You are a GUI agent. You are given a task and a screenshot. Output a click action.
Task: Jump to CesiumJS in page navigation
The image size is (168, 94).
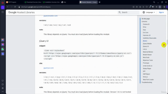[x=146, y=24]
